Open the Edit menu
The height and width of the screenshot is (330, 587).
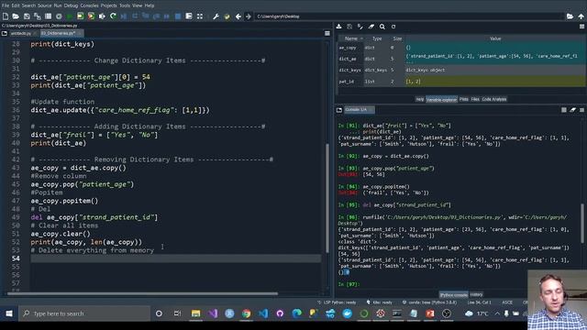pyautogui.click(x=16, y=5)
